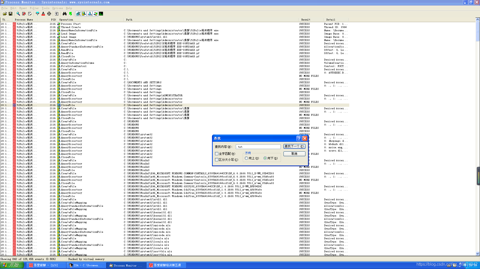
Task: Toggle Show Registry Activity icon
Action: pyautogui.click(x=78, y=14)
